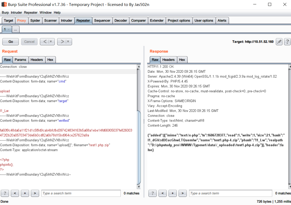The width and height of the screenshot is (291, 205).
Task: Click the 'phpinfo();' payload line
Action: pyautogui.click(x=7, y=165)
